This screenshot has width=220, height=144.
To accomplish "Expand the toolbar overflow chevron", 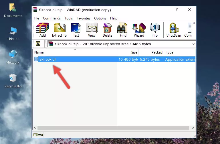I will (x=194, y=23).
